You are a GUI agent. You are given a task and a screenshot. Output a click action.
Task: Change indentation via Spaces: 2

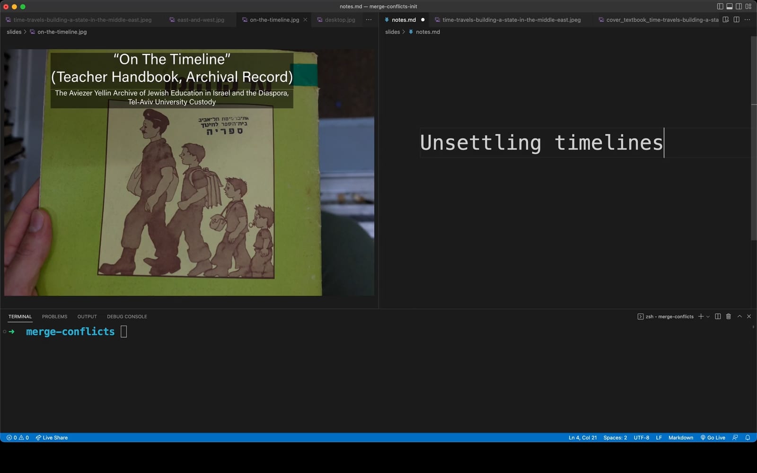pyautogui.click(x=615, y=438)
